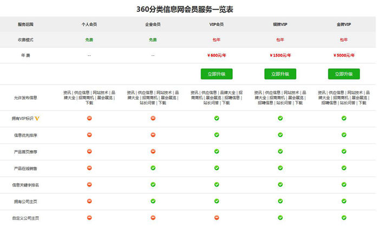Click red deny icon for 信息优先排序 under 个人会员
Viewport: 379px width, 226px height.
pyautogui.click(x=89, y=135)
